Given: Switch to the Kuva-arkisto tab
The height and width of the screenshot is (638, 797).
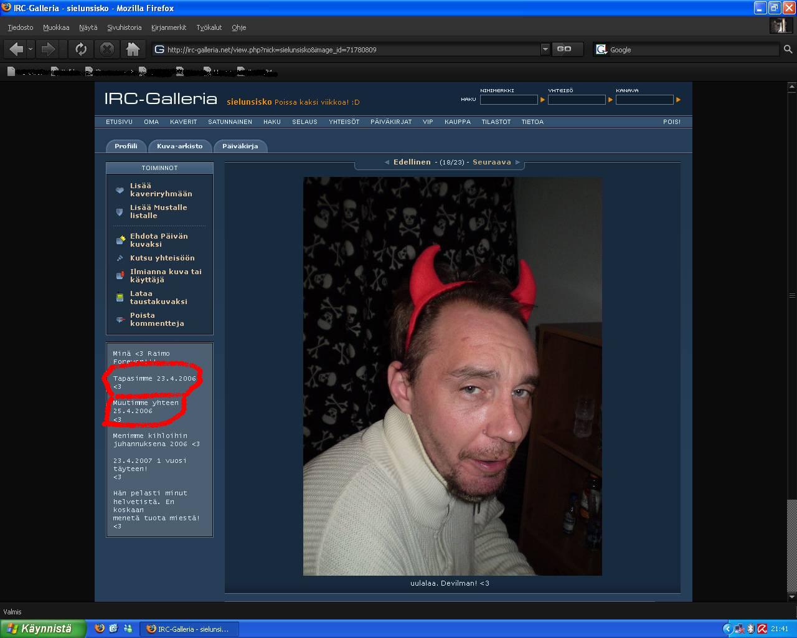Looking at the screenshot, I should click(179, 146).
